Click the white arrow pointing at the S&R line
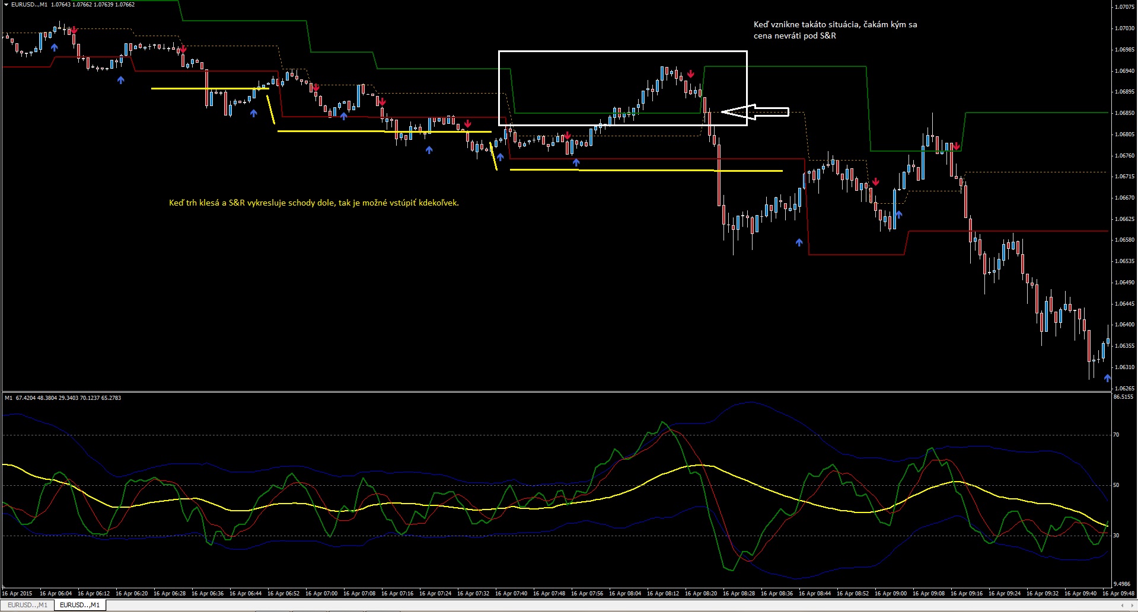This screenshot has height=612, width=1138. [x=754, y=112]
